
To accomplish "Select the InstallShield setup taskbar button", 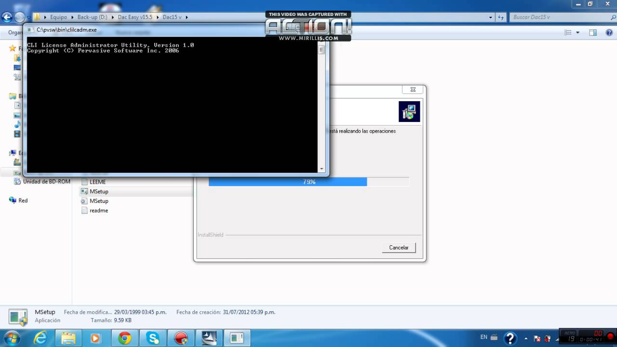I will [209, 338].
